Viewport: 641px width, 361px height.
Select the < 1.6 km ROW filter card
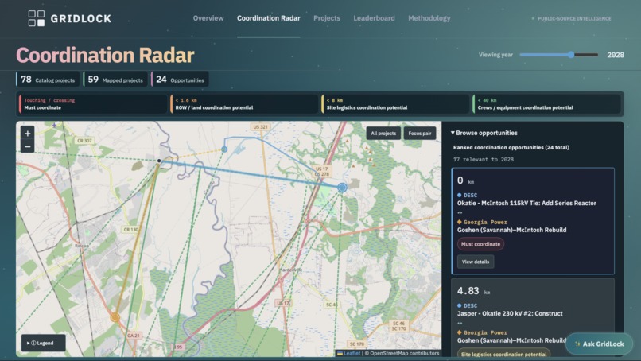coord(244,104)
